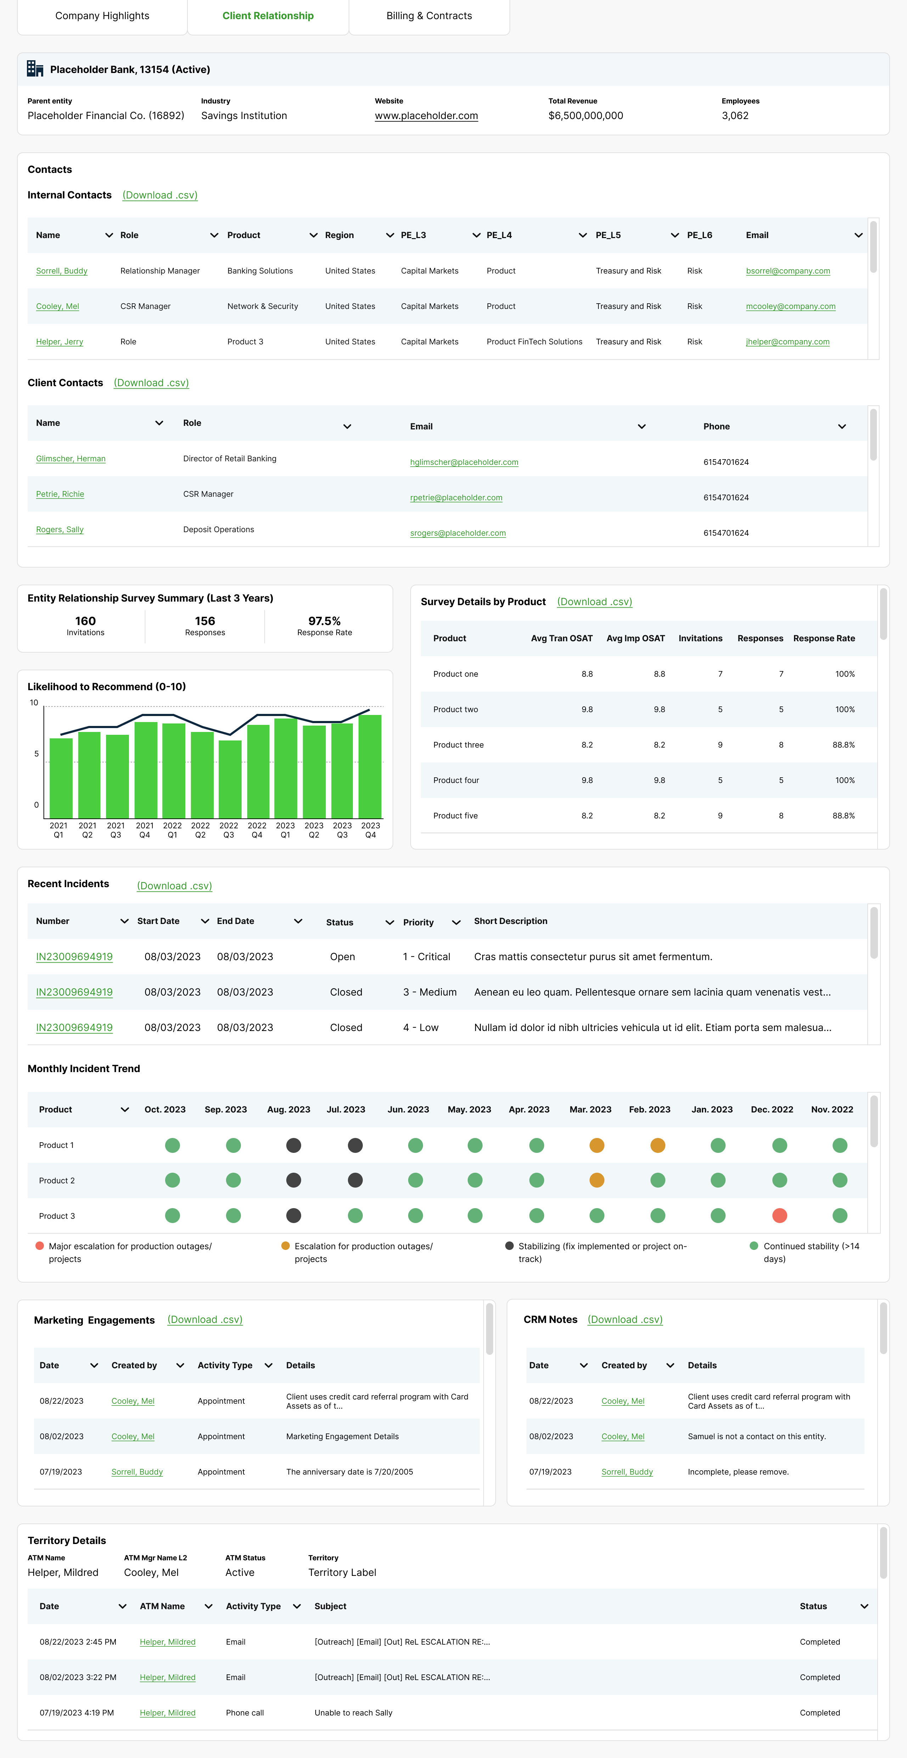Click Product 3 red dot for Dec. 2022

780,1215
